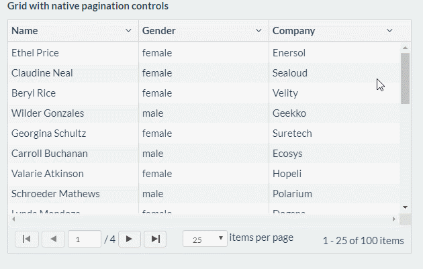Click the Suretech company cell
Screen dimensions: 423x269
pos(292,133)
